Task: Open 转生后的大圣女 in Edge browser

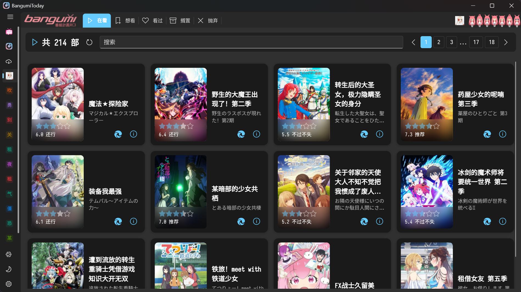Action: 364,134
